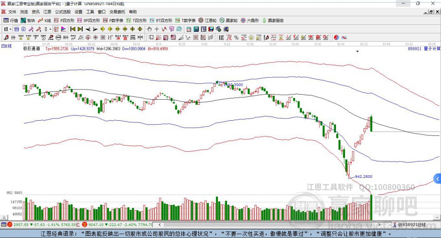Click the 行情 toolbar button
This screenshot has height=238, width=441.
[x=11, y=21]
